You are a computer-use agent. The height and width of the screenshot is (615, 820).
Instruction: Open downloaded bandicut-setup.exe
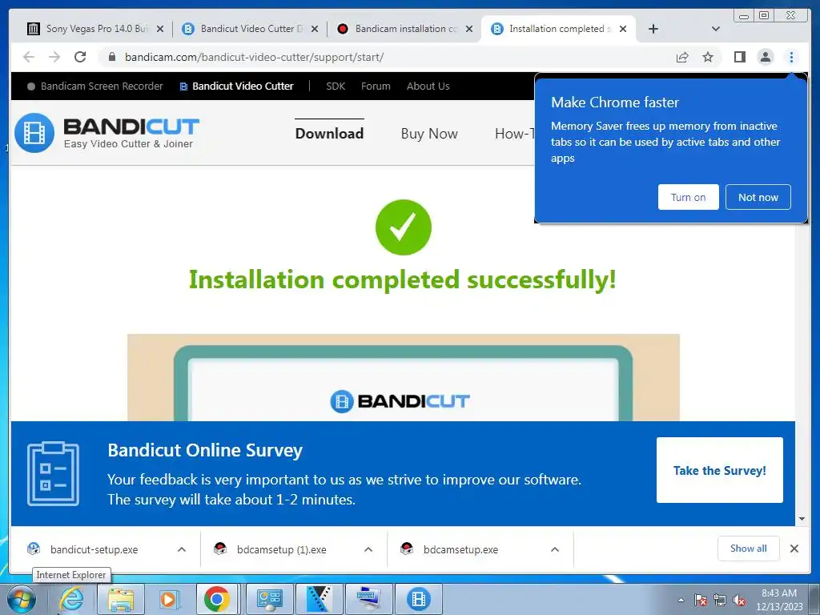tap(94, 549)
